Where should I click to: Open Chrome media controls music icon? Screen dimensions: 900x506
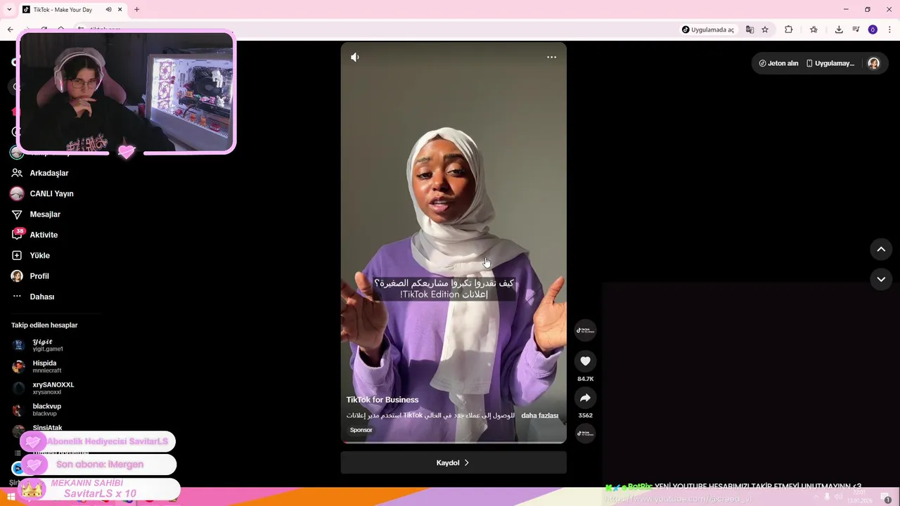[856, 30]
